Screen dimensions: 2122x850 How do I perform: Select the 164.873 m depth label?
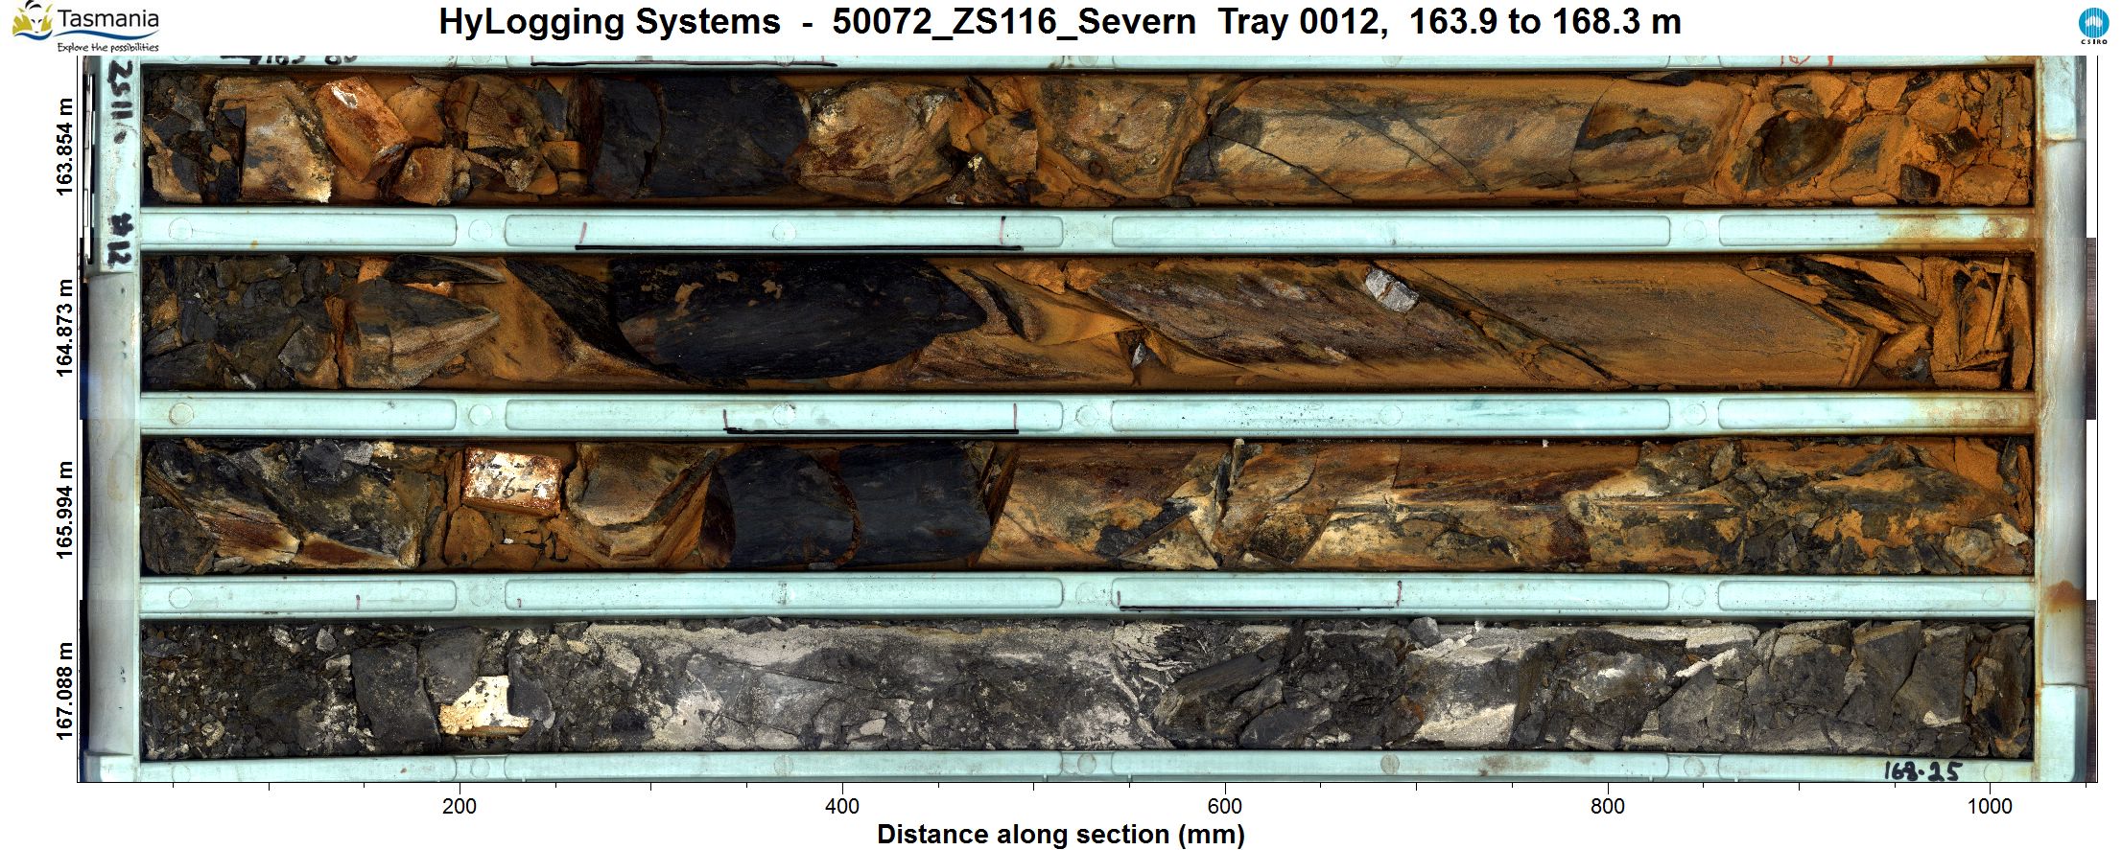coord(64,328)
